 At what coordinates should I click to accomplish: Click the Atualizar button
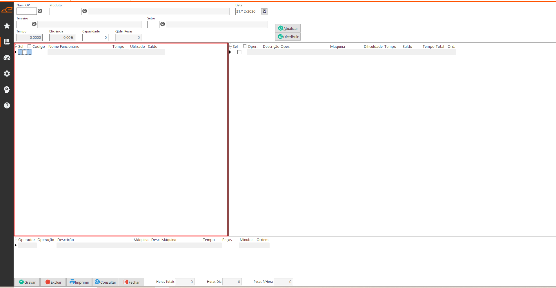[288, 28]
